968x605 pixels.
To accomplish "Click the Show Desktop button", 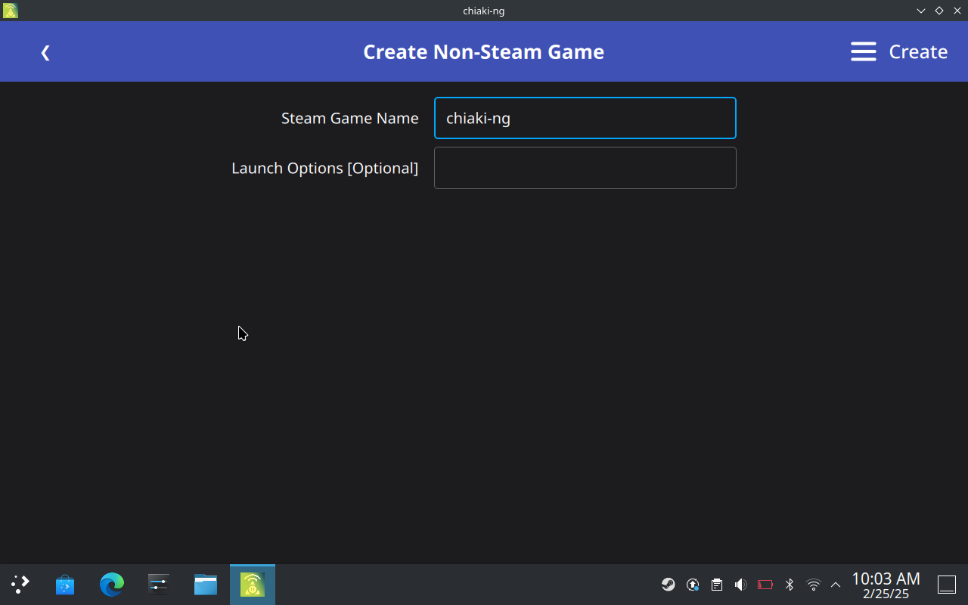I will coord(946,584).
